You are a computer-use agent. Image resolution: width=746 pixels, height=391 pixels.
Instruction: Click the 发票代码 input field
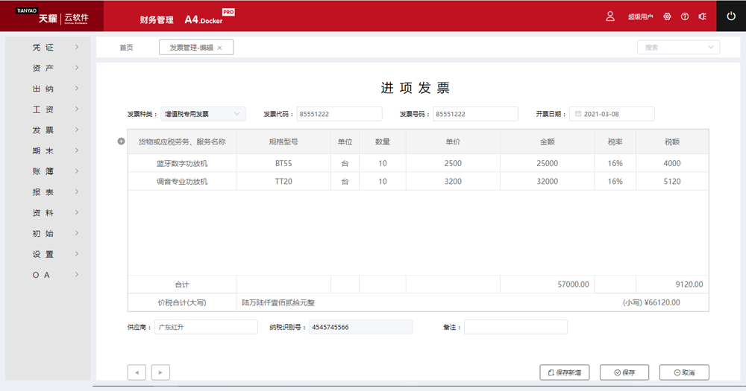coord(339,114)
